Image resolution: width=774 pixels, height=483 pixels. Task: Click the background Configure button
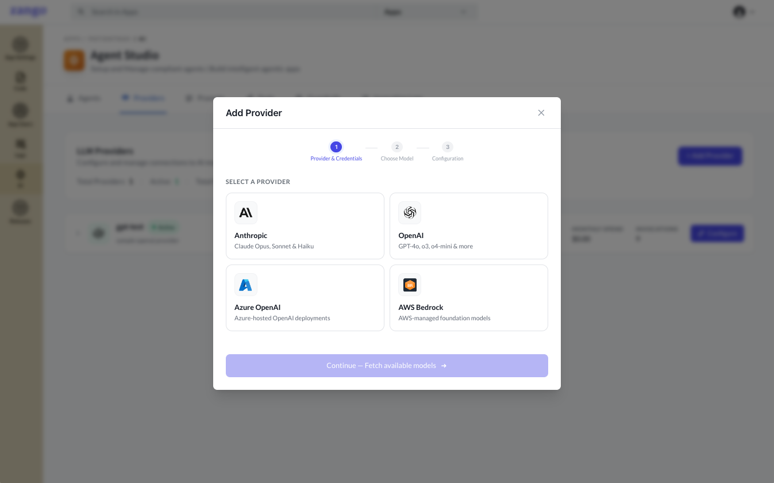(717, 233)
